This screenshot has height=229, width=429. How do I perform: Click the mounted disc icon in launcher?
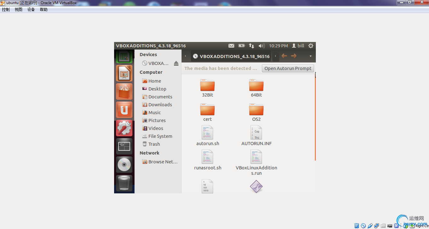pyautogui.click(x=124, y=165)
